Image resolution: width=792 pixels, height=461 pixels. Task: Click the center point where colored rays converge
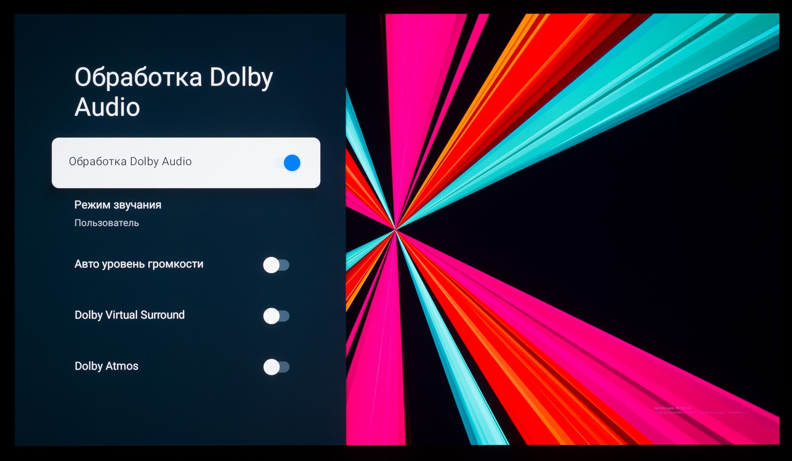(x=395, y=229)
